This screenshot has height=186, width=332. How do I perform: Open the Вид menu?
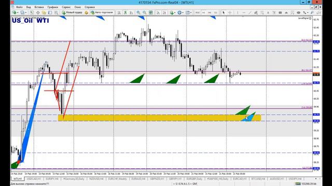click(x=29, y=7)
